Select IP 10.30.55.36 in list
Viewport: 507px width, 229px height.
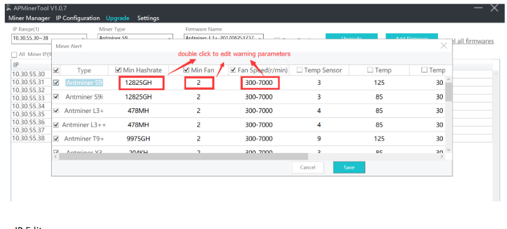tap(28, 122)
